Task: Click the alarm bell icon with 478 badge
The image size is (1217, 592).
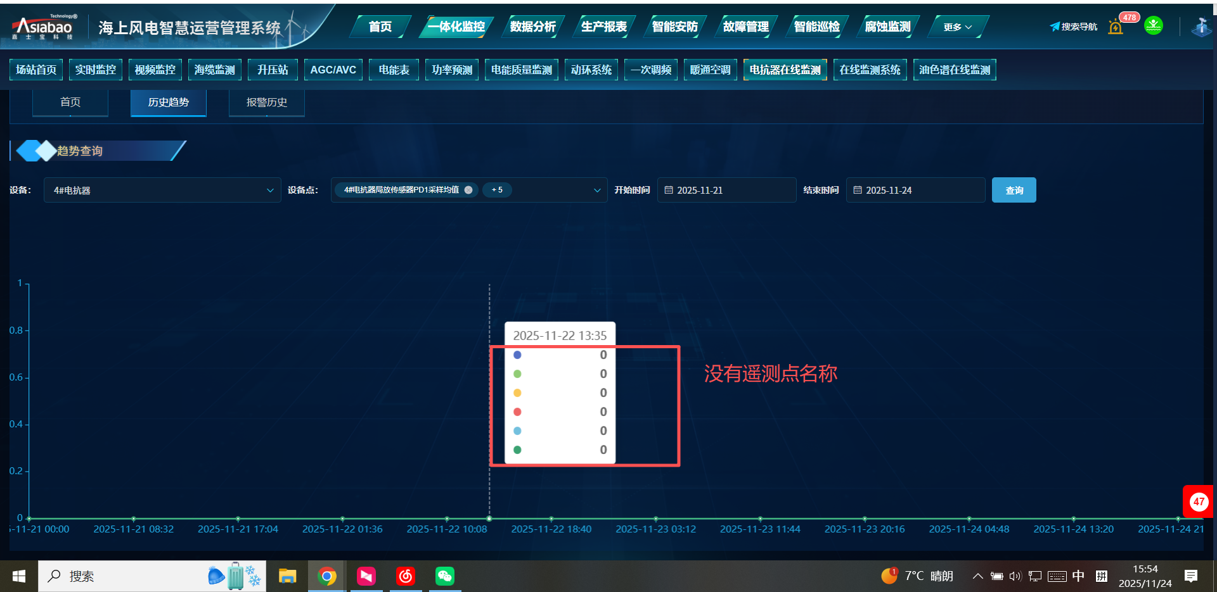Action: point(1116,27)
